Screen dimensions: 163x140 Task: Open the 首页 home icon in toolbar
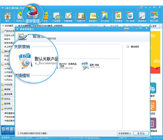tap(7, 17)
